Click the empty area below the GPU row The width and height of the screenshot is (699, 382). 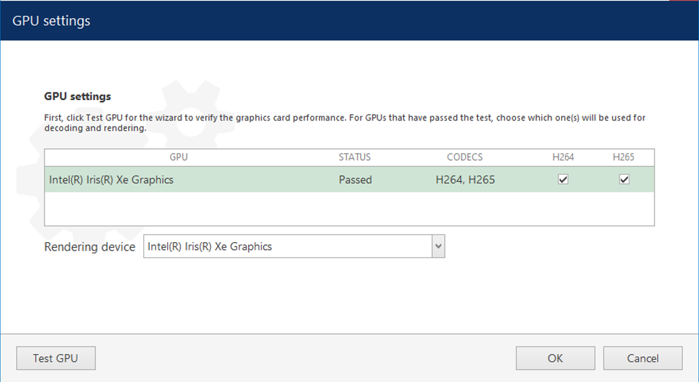[348, 209]
